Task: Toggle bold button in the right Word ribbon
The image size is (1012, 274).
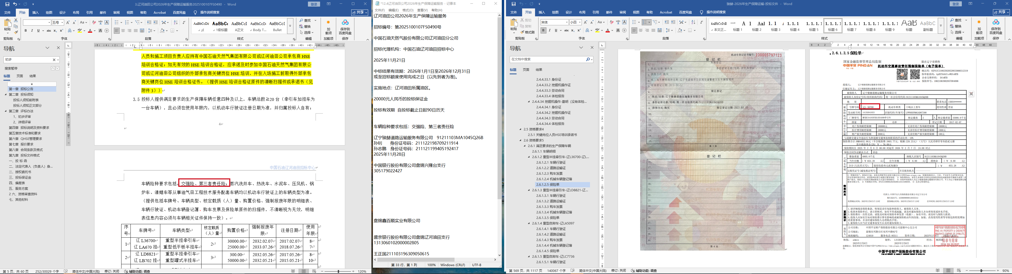Action: click(x=543, y=30)
